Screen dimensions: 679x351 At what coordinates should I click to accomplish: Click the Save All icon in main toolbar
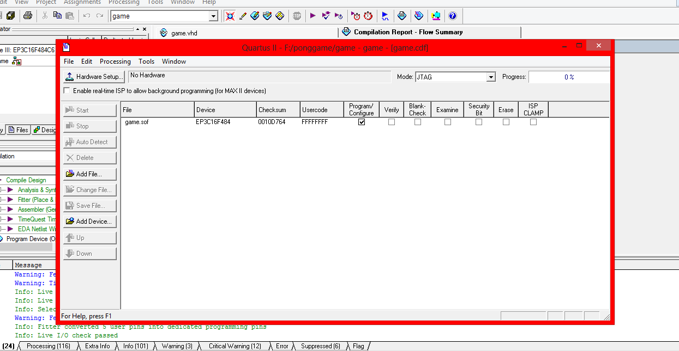[x=10, y=16]
